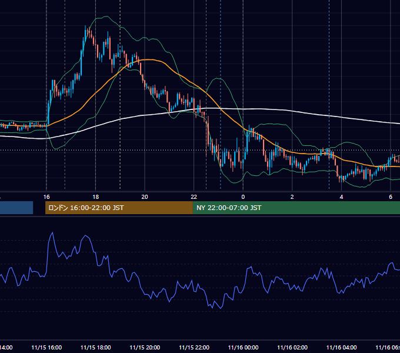Image resolution: width=400 pixels, height=353 pixels.
Task: Click the 11/15 20:00 time axis label
Action: pyautogui.click(x=145, y=347)
